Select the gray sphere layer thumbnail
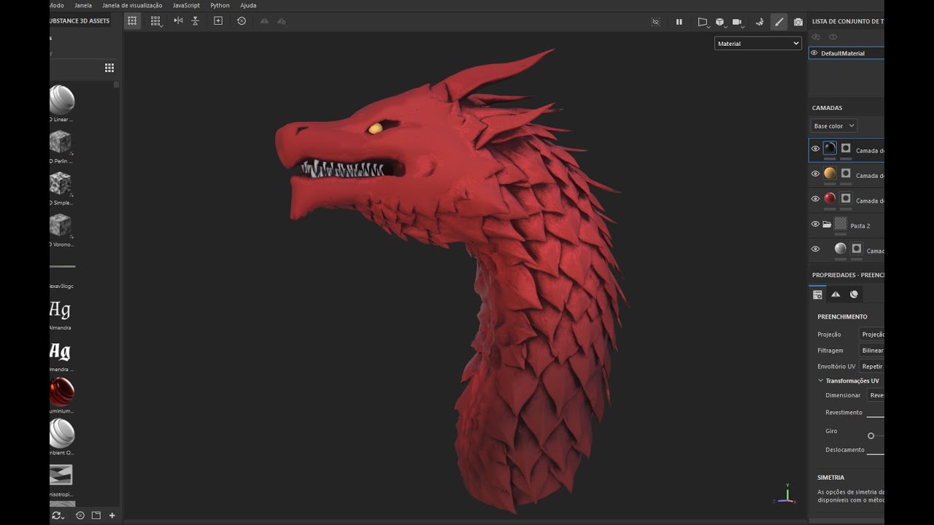Screen dimensions: 934x525 click(841, 249)
